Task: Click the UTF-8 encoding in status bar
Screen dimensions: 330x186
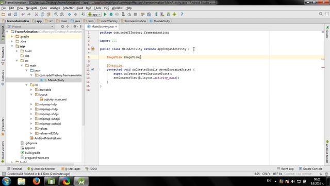Action: (x=277, y=174)
